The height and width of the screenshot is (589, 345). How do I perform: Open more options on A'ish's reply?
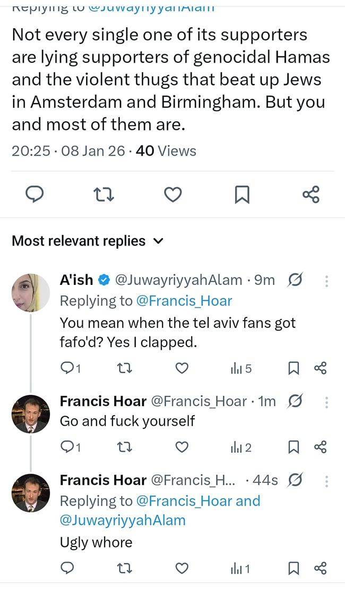pyautogui.click(x=326, y=280)
